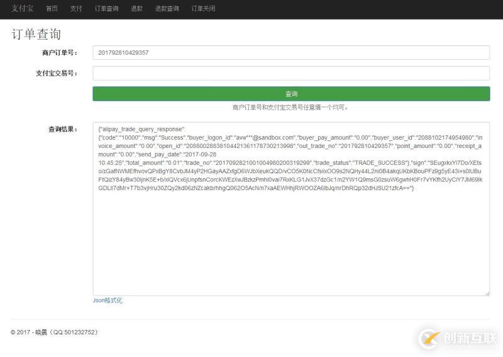This screenshot has width=503, height=357.
Task: Open the 退款 nav item
Action: click(x=136, y=9)
